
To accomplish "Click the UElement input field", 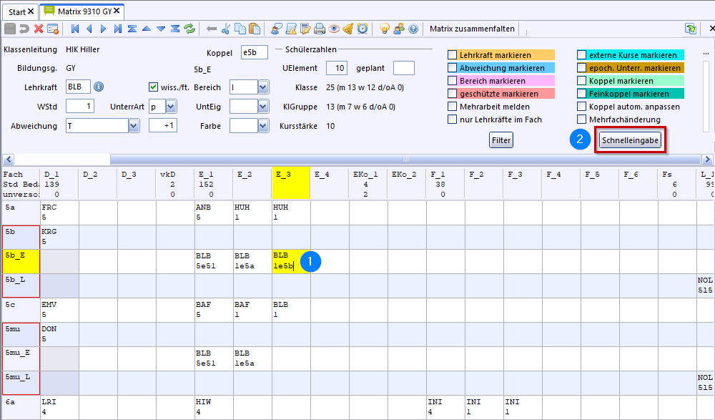I will coord(337,68).
